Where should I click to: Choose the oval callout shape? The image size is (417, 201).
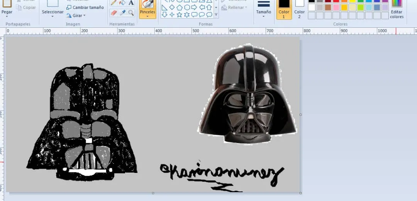coord(202,15)
